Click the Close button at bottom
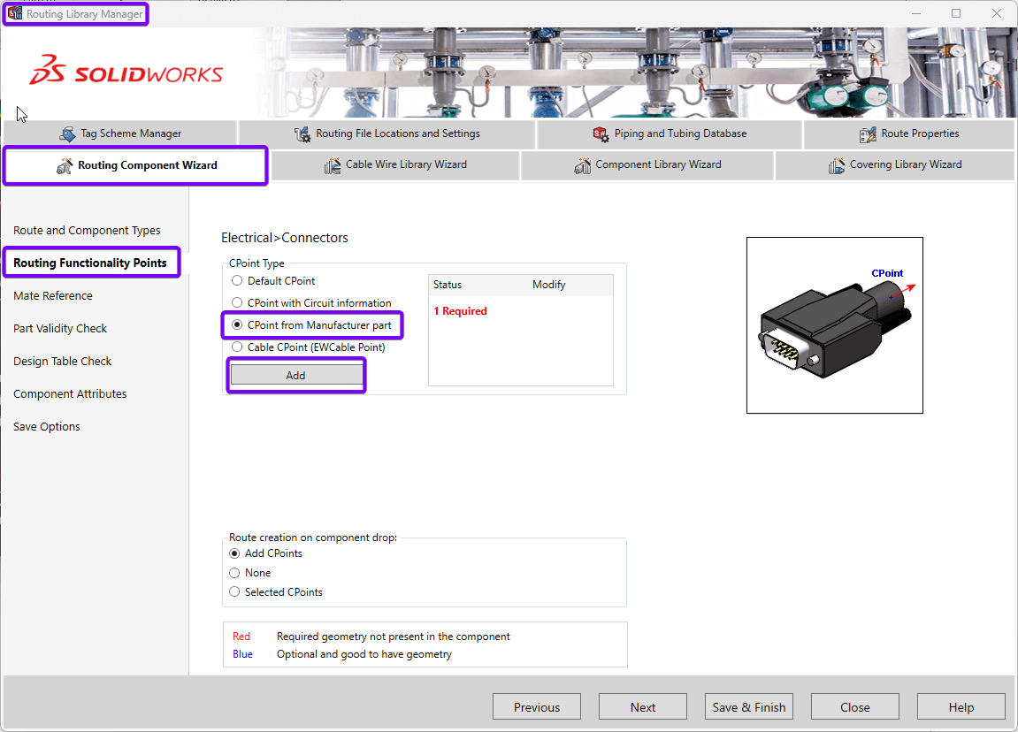The image size is (1018, 732). tap(855, 706)
